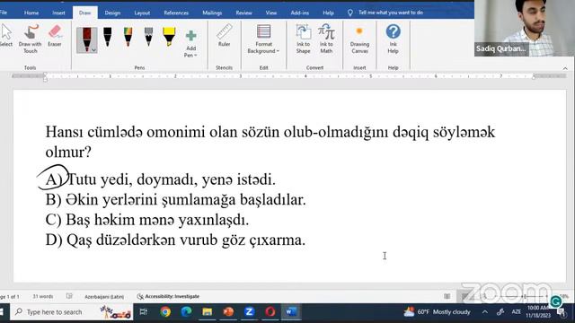Insert a Drawing Canvas

[359, 39]
